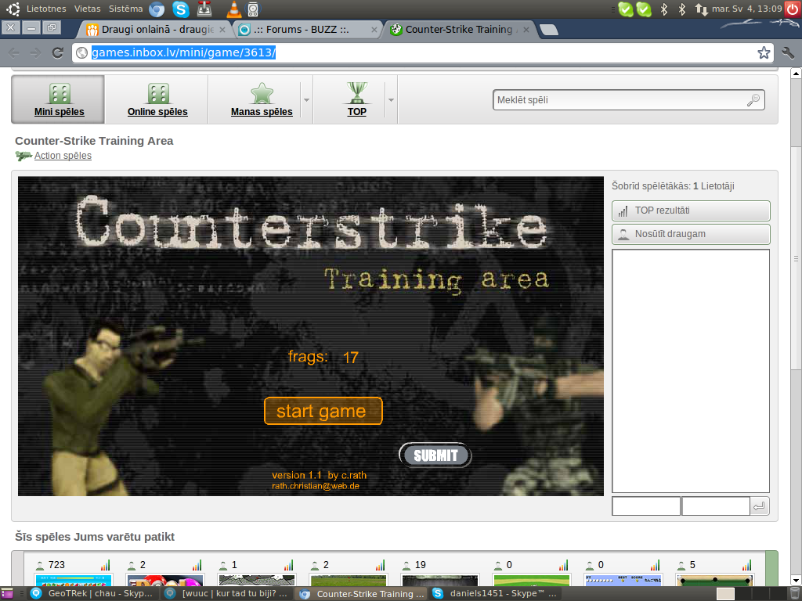Submit the frags score with the SUBMIT button
This screenshot has width=802, height=601.
coord(435,455)
